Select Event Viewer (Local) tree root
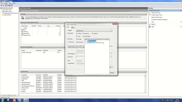 (7, 8)
